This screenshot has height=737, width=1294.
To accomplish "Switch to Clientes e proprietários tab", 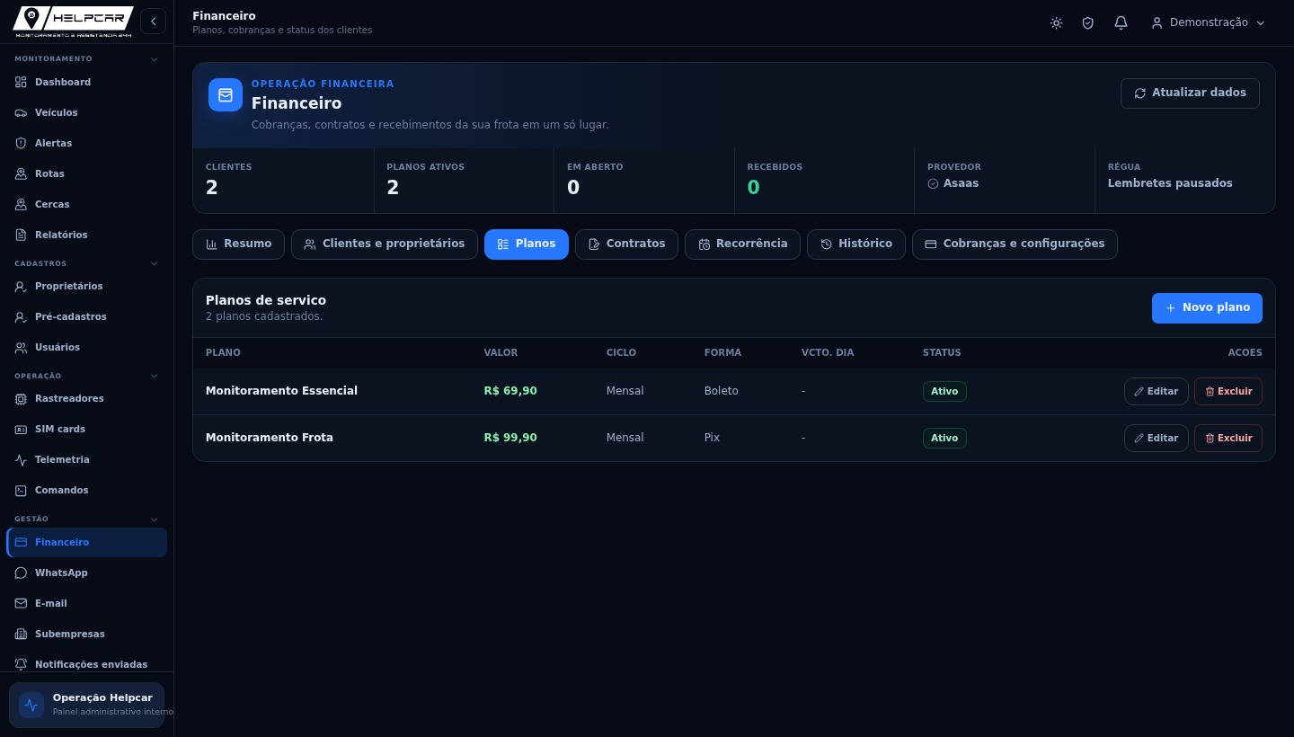I will point(385,244).
